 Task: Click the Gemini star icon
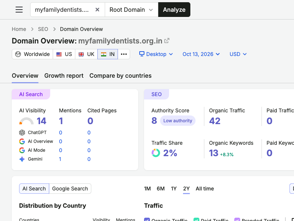[22, 159]
